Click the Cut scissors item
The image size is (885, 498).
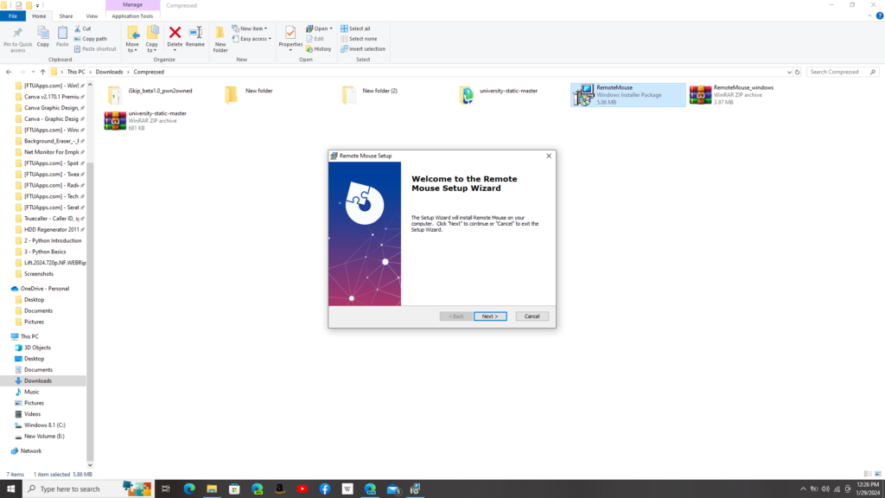pyautogui.click(x=82, y=29)
